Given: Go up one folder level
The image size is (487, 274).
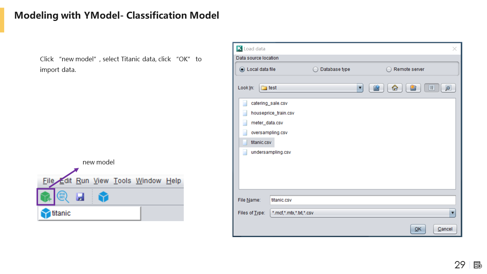Looking at the screenshot, I should pos(376,88).
